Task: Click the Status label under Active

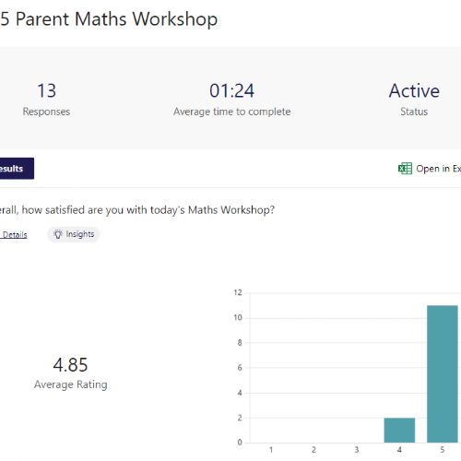Action: point(414,112)
